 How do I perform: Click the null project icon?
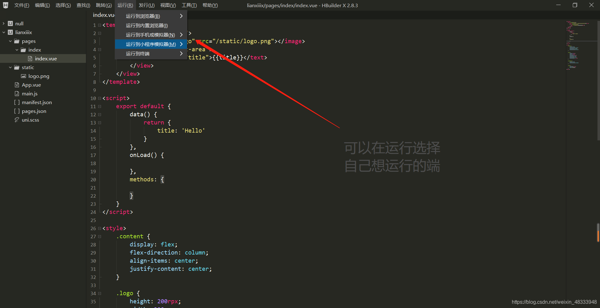pyautogui.click(x=10, y=23)
